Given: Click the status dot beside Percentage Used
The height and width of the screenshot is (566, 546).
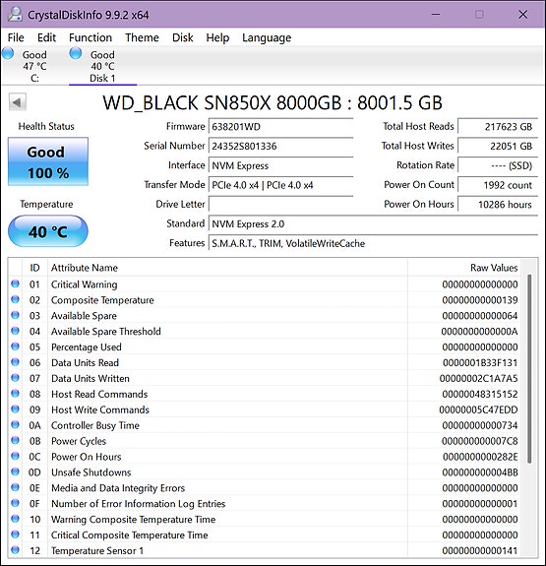Looking at the screenshot, I should 15,346.
